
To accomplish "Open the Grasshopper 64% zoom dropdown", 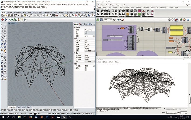I will pyautogui.click(x=111, y=20).
